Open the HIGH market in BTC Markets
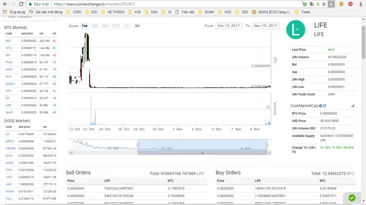 coord(9,70)
